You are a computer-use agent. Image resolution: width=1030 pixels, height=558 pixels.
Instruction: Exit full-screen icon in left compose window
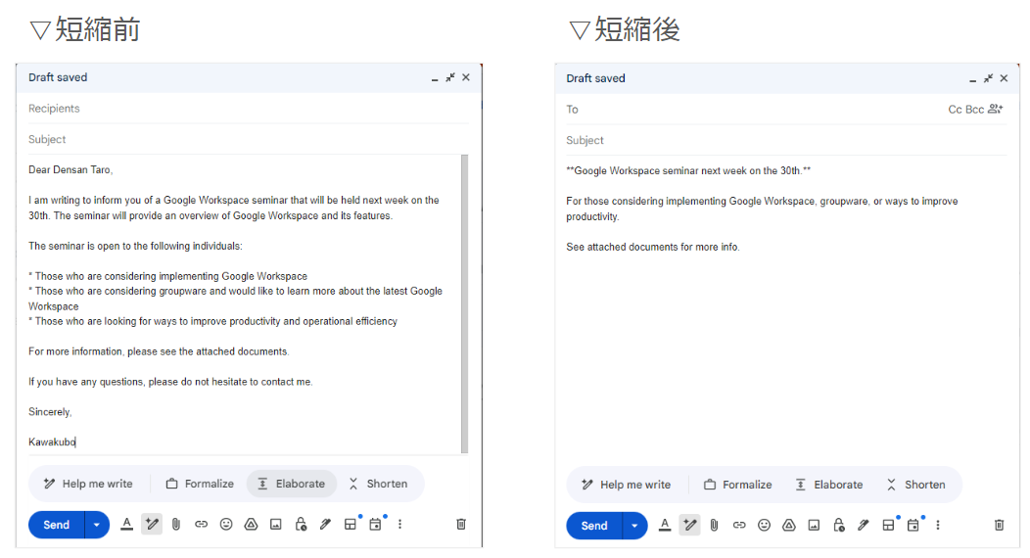pyautogui.click(x=450, y=77)
